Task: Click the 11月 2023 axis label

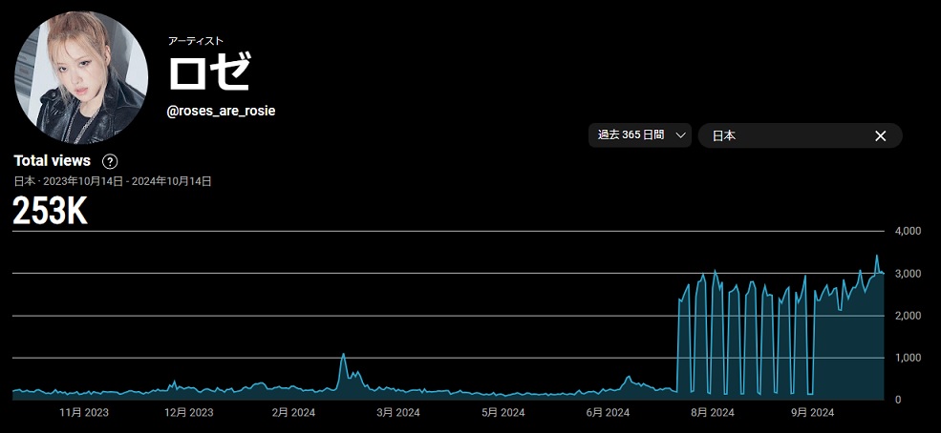Action: pyautogui.click(x=84, y=413)
